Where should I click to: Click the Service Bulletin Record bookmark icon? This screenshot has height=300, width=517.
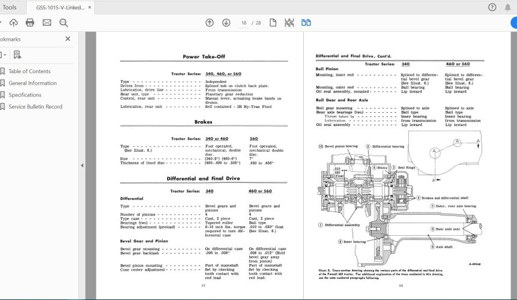(x=2, y=107)
